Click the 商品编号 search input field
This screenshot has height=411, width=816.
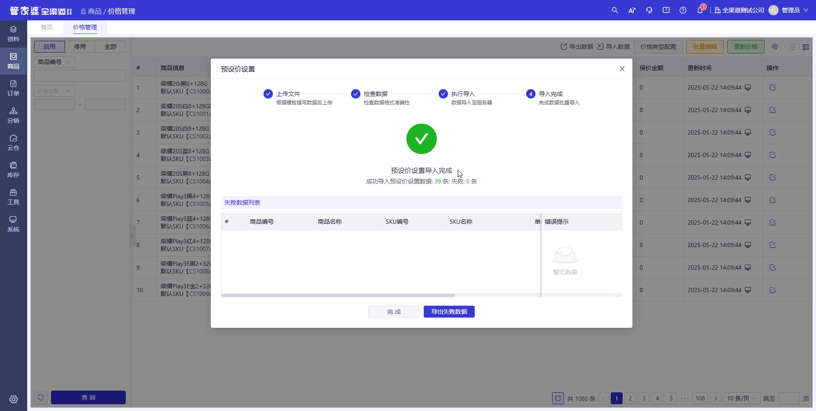(x=80, y=76)
